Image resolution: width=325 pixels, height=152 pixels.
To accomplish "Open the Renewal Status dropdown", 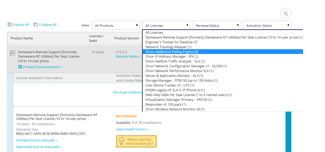I will 217,25.
